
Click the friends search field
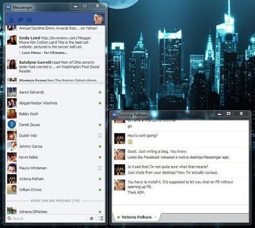[47, 219]
